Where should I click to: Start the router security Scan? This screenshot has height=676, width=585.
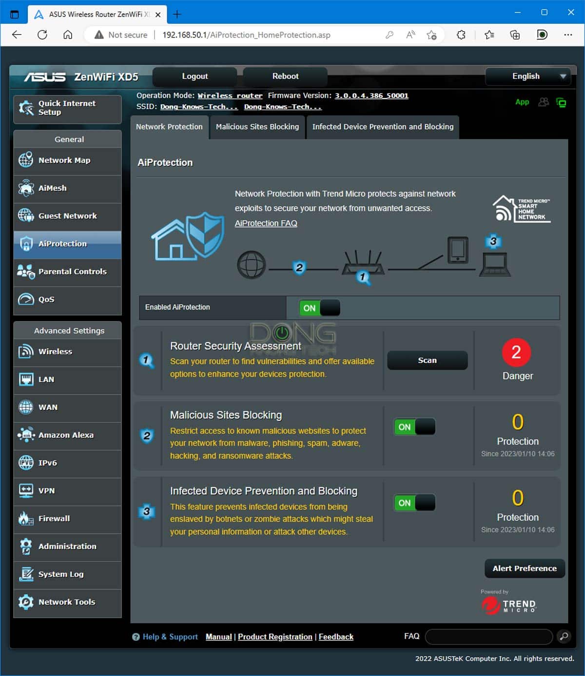[x=428, y=360]
